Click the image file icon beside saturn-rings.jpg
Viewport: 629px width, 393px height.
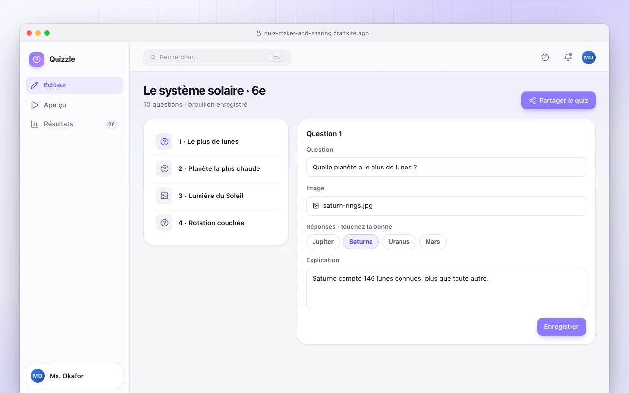pos(316,206)
